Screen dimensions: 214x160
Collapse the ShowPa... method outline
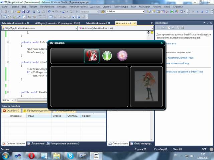8,92
